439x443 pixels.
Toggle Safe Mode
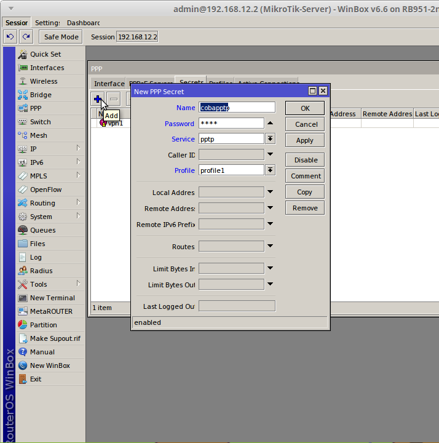coord(61,37)
